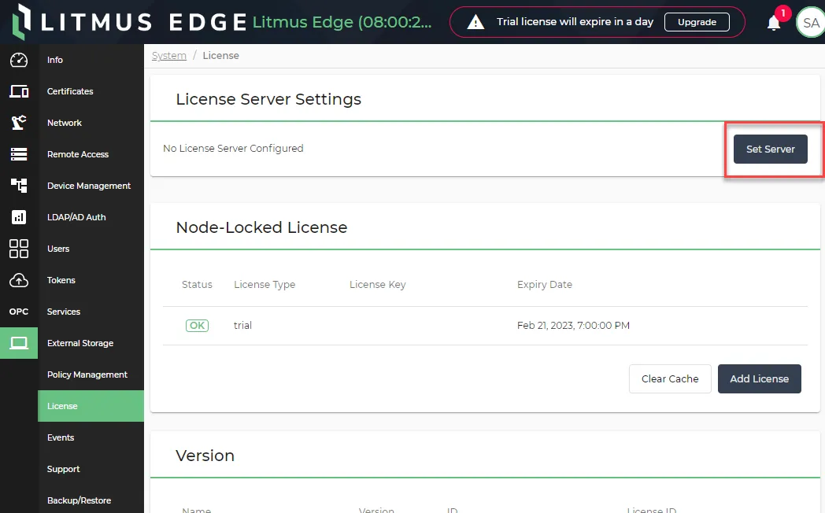Click the Upgrade button
This screenshot has width=825, height=513.
697,22
